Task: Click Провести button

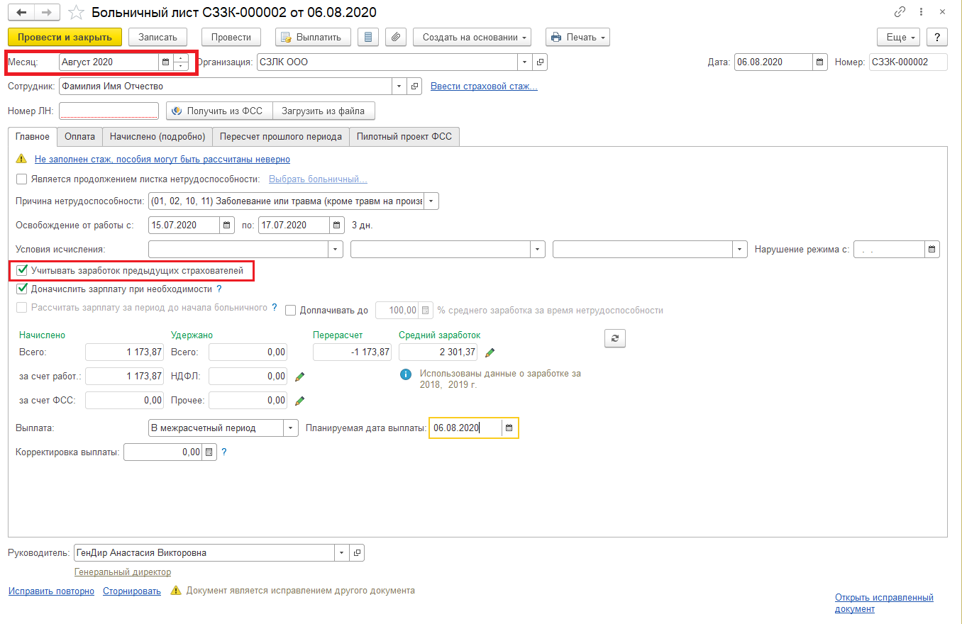Action: pyautogui.click(x=231, y=37)
